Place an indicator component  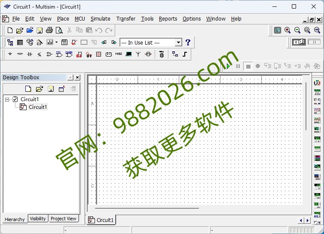(98, 54)
